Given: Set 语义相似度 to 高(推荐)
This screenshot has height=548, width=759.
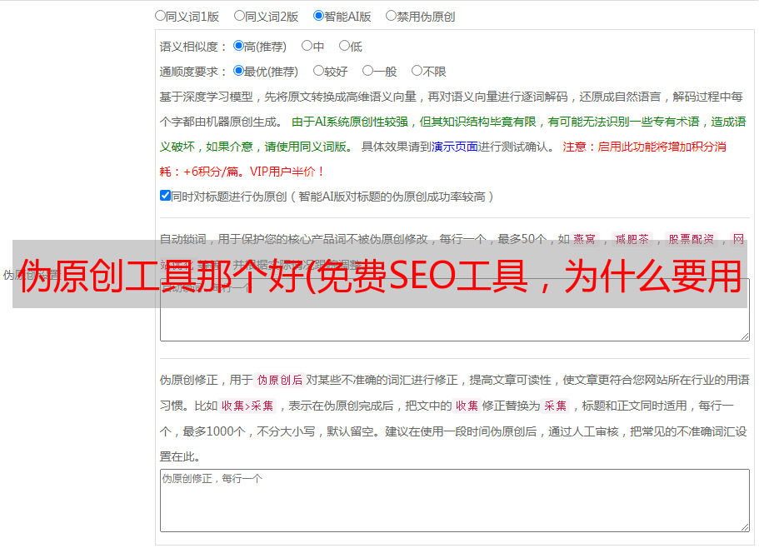Looking at the screenshot, I should point(238,46).
